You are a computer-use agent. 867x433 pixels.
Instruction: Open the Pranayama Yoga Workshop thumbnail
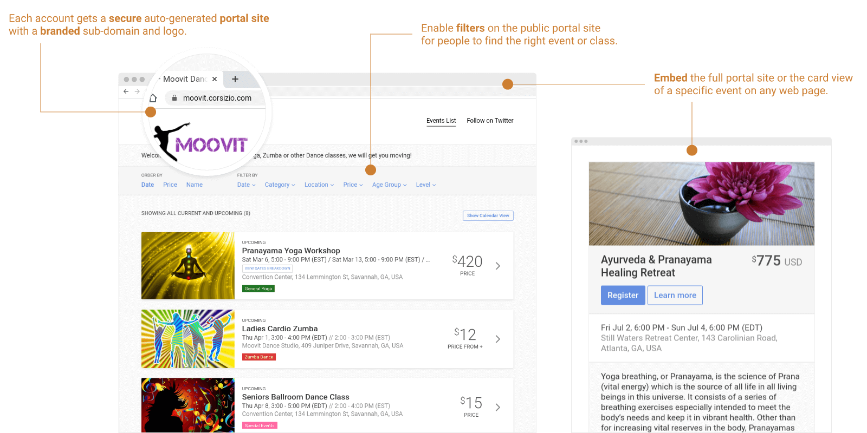pyautogui.click(x=188, y=266)
